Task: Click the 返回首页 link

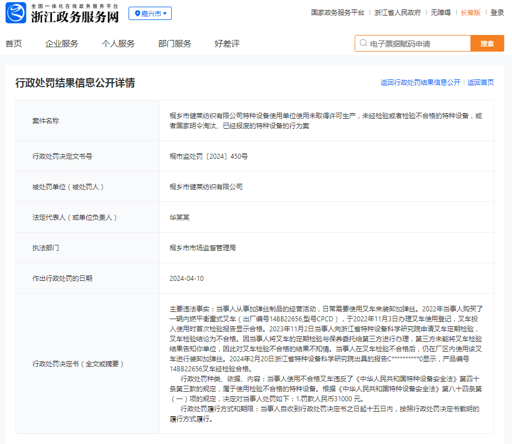Action: [480, 83]
